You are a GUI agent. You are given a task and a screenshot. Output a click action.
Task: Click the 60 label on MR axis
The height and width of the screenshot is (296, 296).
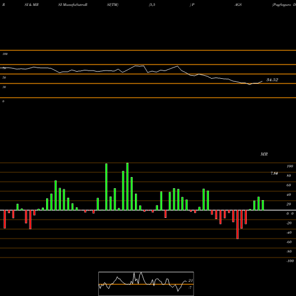coord(289,185)
